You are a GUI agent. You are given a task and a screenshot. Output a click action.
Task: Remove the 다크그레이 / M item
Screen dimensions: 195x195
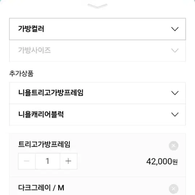(x=174, y=189)
